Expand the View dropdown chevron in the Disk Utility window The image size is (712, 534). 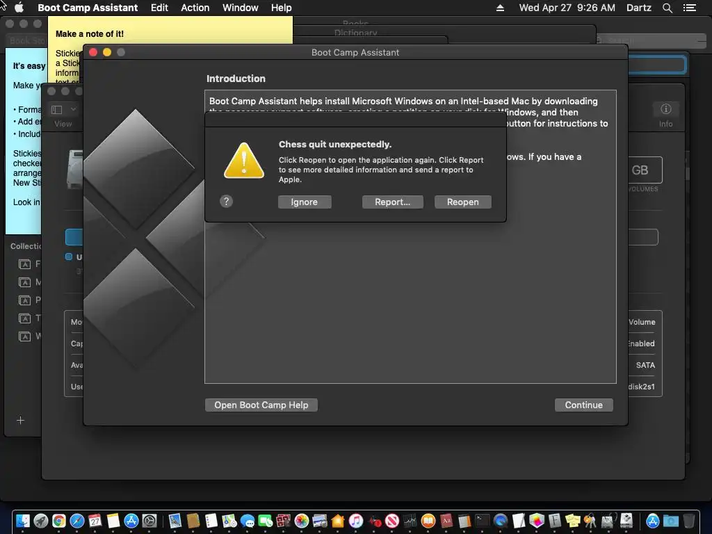[73, 109]
